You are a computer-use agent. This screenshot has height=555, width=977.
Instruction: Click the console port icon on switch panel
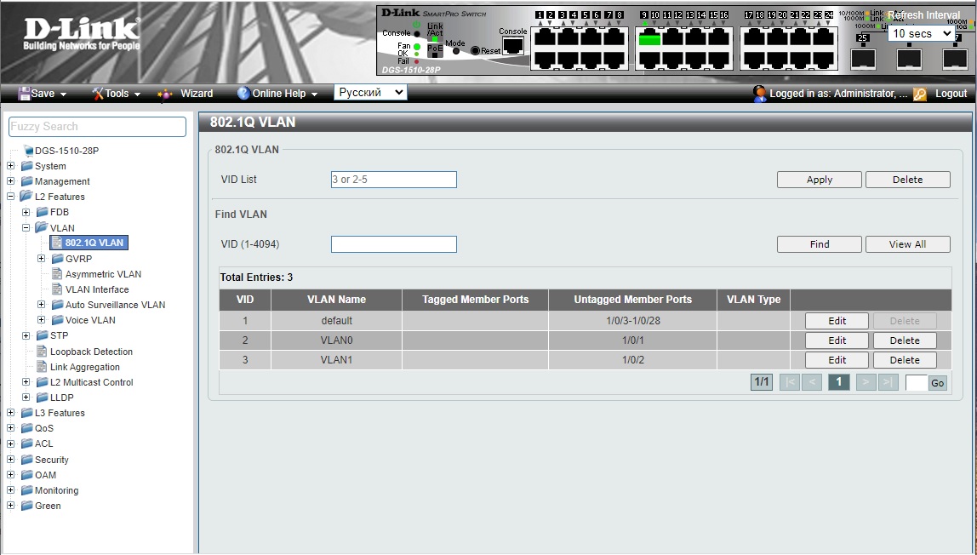(513, 46)
